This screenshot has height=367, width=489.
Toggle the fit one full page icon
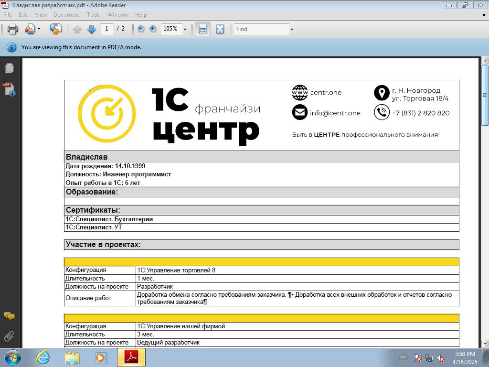[220, 29]
